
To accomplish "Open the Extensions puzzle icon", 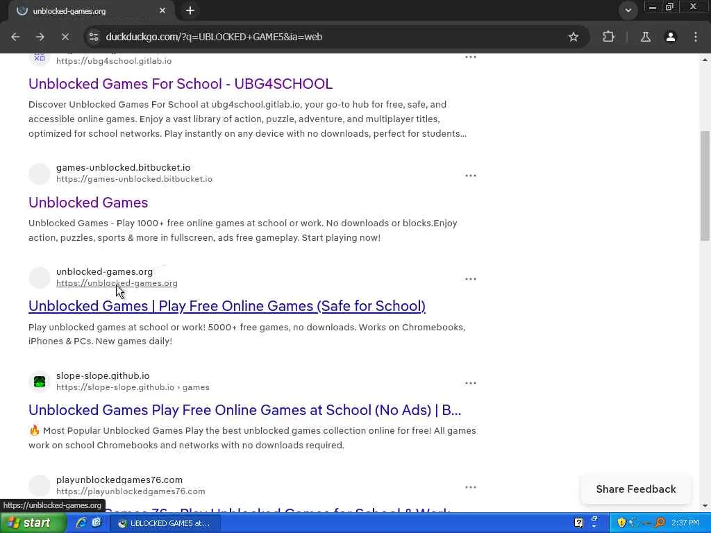I will 608,37.
